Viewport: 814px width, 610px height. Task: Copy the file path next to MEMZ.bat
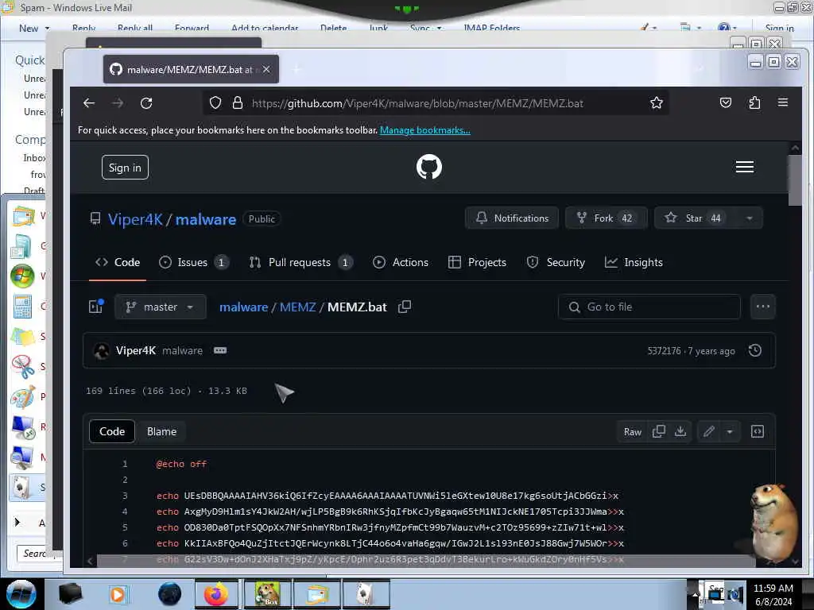coord(405,307)
